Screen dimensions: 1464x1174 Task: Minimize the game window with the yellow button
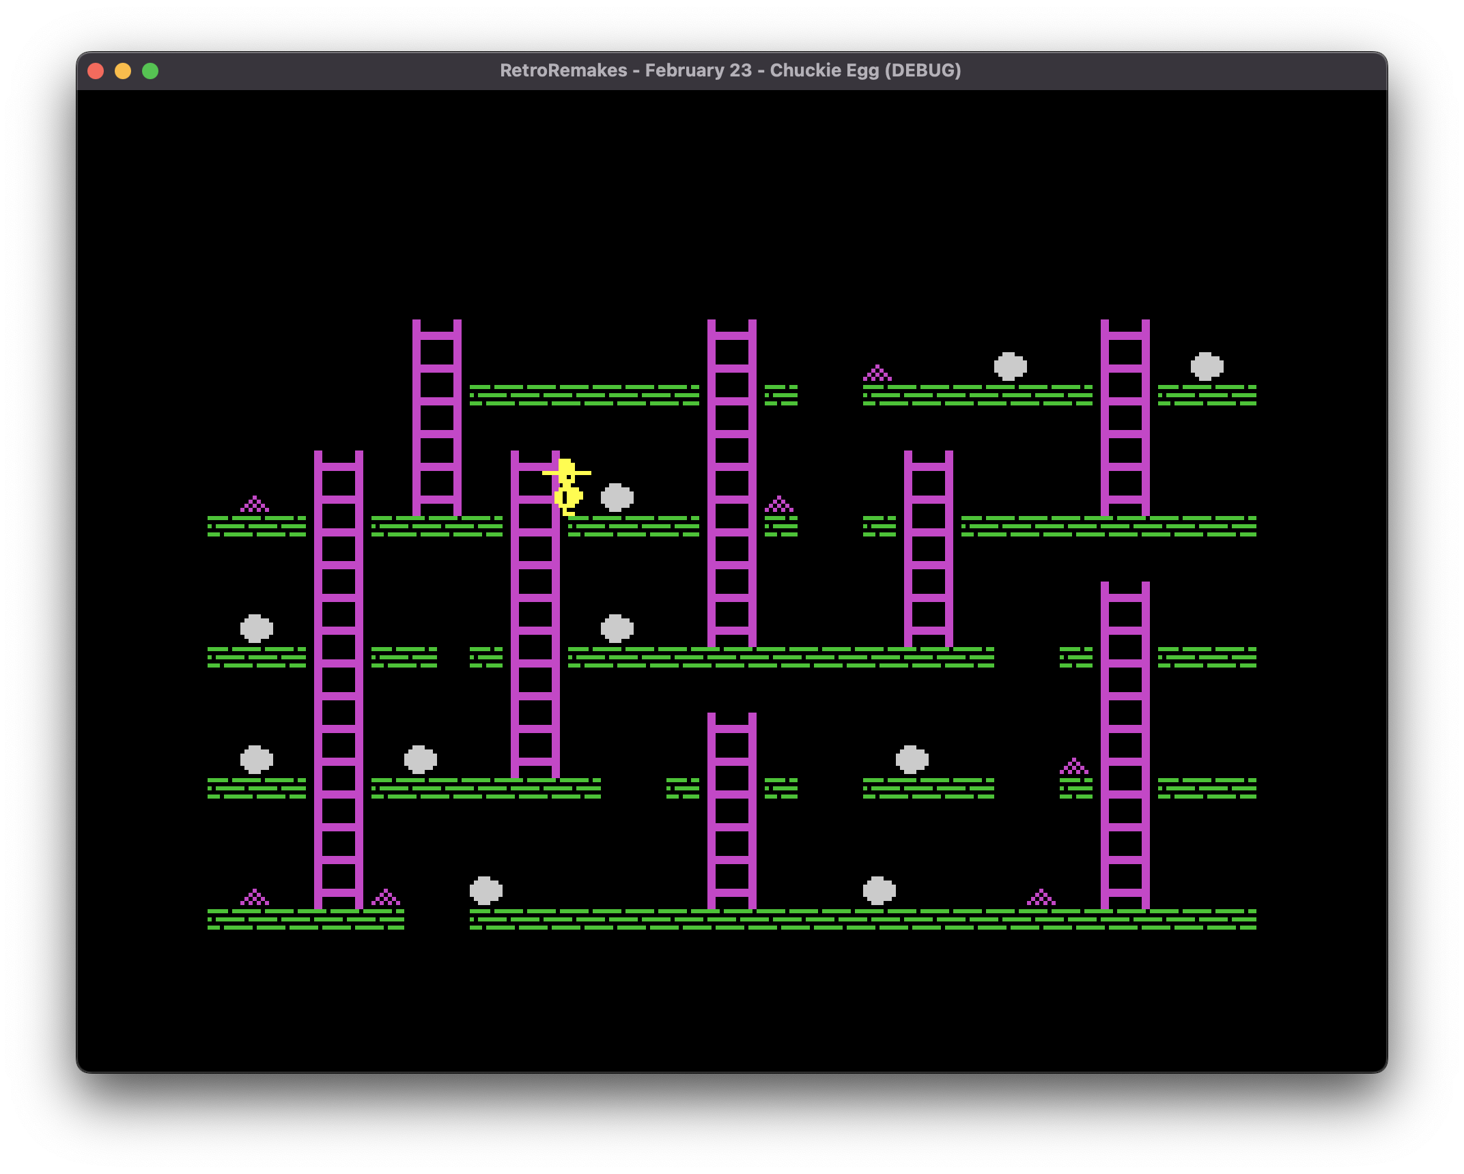[x=123, y=71]
